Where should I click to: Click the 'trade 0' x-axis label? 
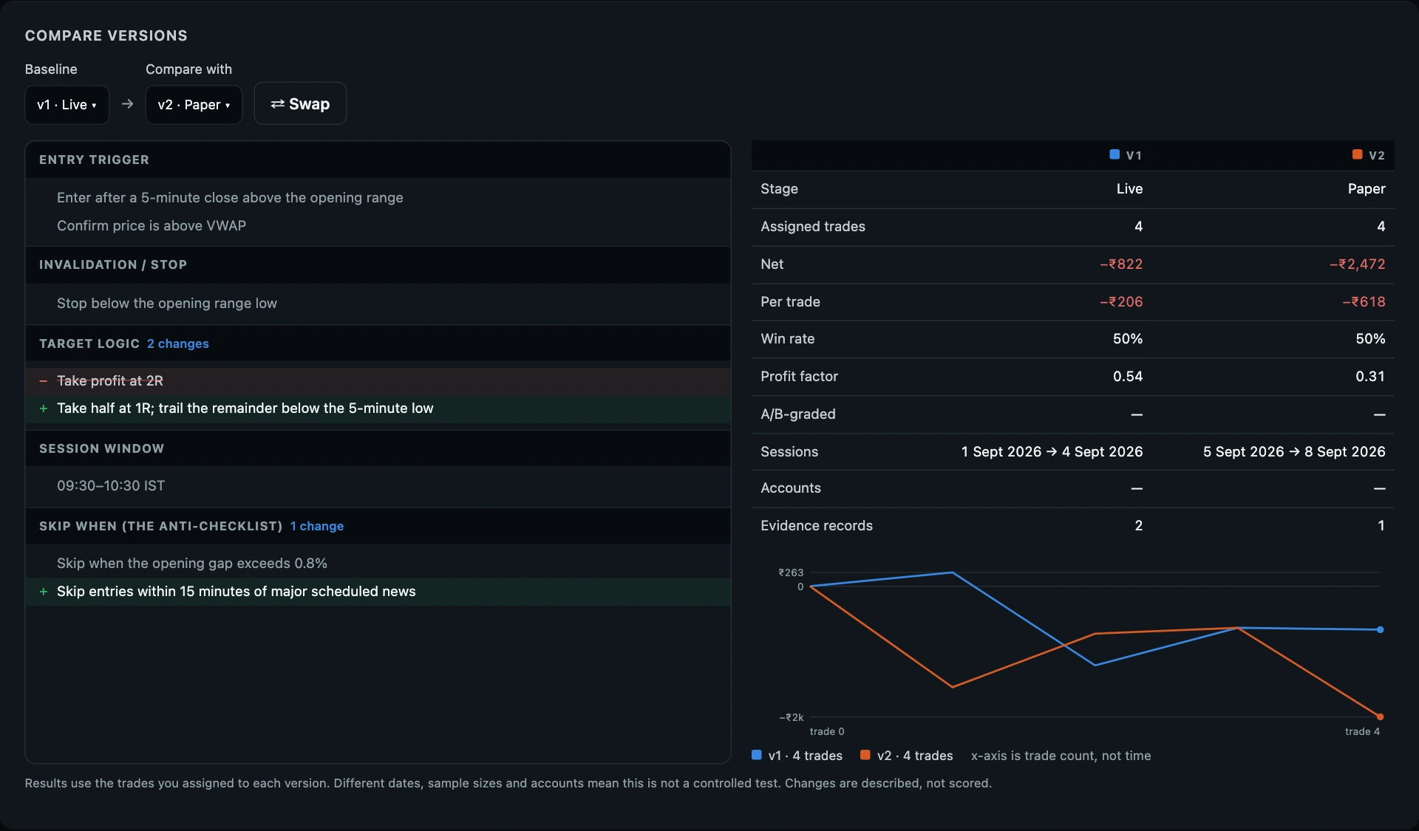point(827,731)
